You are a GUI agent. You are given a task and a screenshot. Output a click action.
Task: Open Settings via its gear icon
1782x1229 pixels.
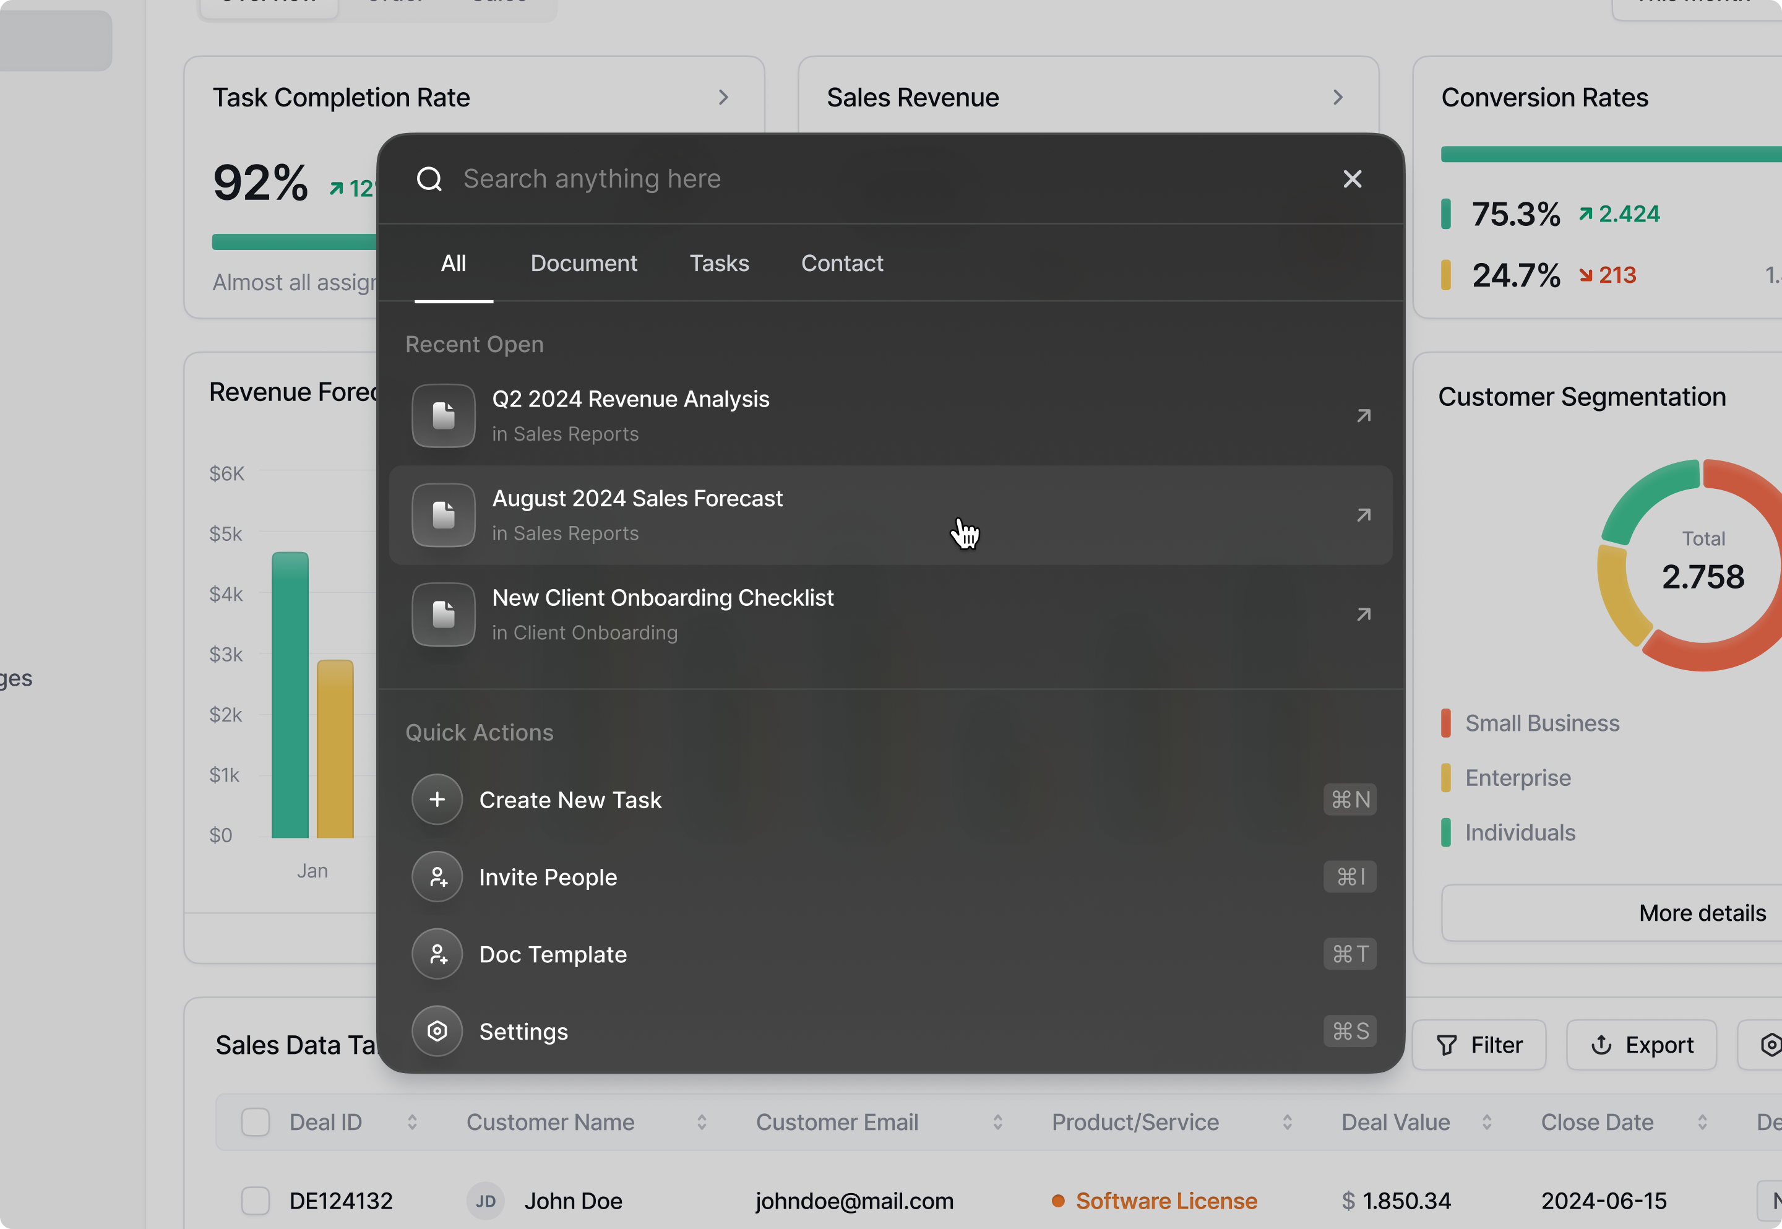coord(437,1031)
